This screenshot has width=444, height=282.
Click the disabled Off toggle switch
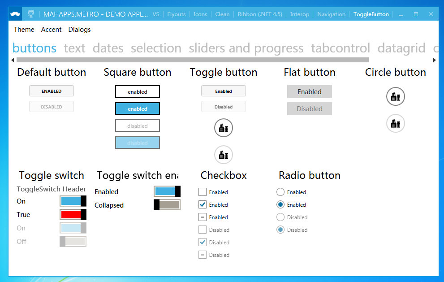pos(73,242)
